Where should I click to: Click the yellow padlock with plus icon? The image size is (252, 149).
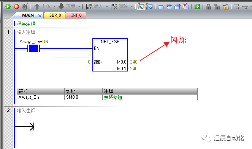pos(225,6)
